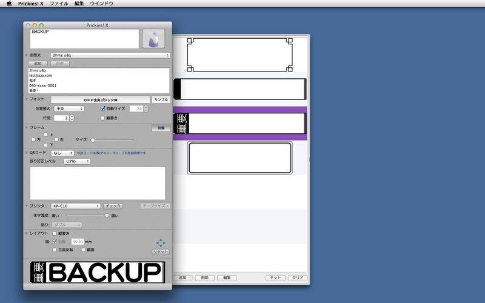This screenshot has width=485, height=303.
Task: Collapse the フォント section triangle
Action: (x=27, y=99)
